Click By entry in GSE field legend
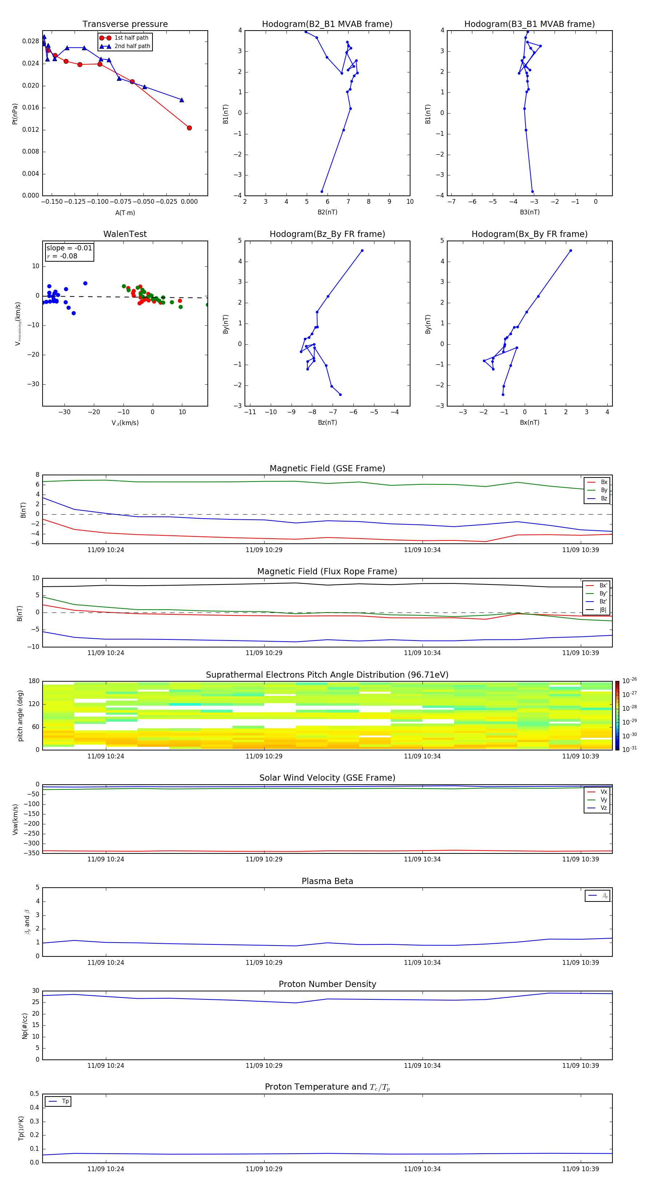Viewport: 655px width, 1201px height. (597, 490)
